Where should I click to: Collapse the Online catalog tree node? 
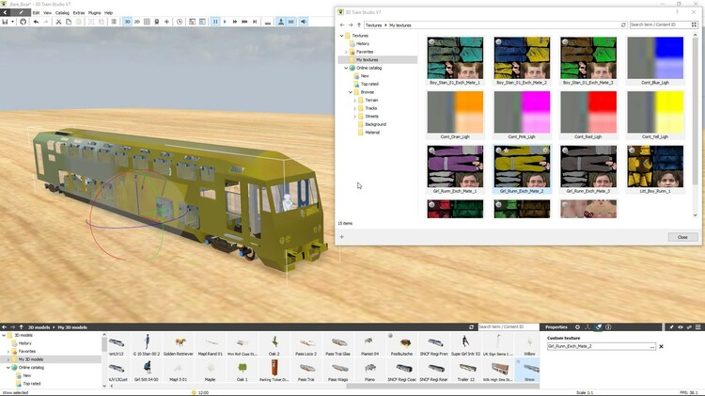pos(344,68)
